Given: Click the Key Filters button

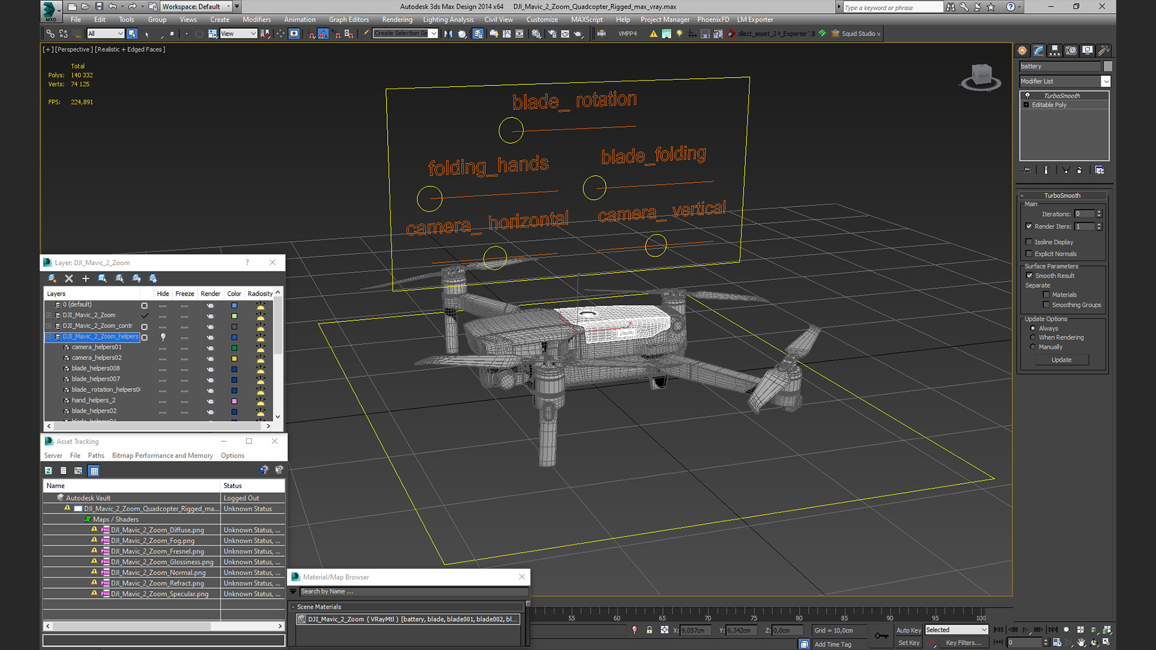Looking at the screenshot, I should tap(963, 643).
